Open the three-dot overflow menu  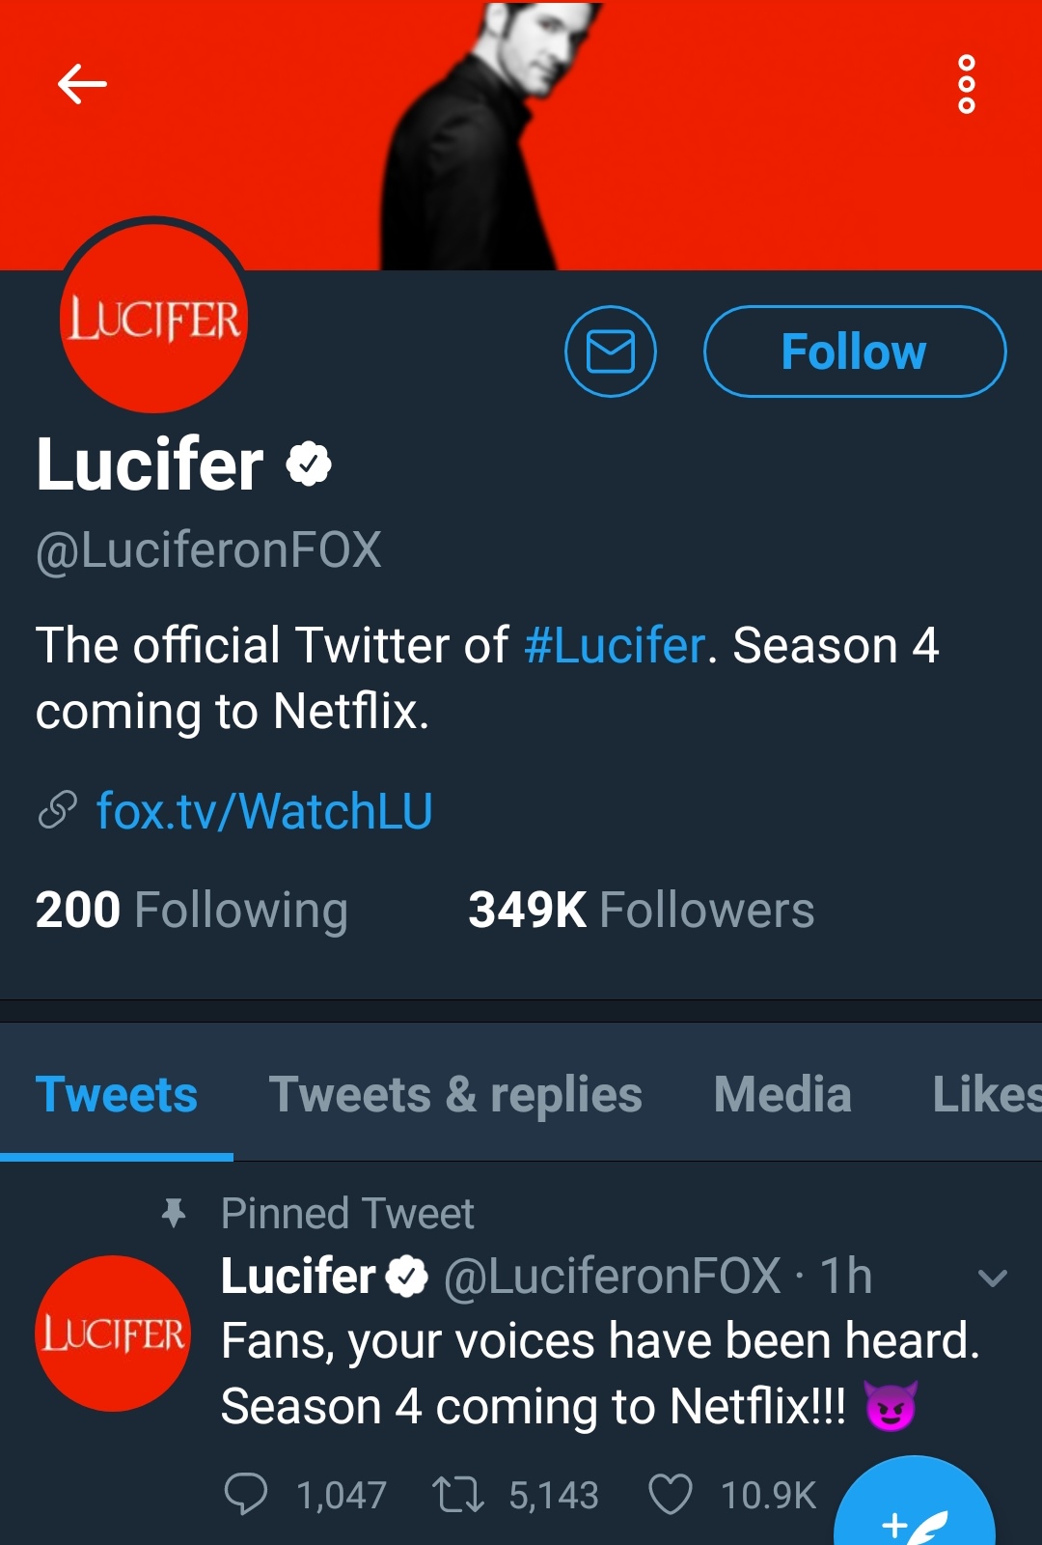coord(966,84)
